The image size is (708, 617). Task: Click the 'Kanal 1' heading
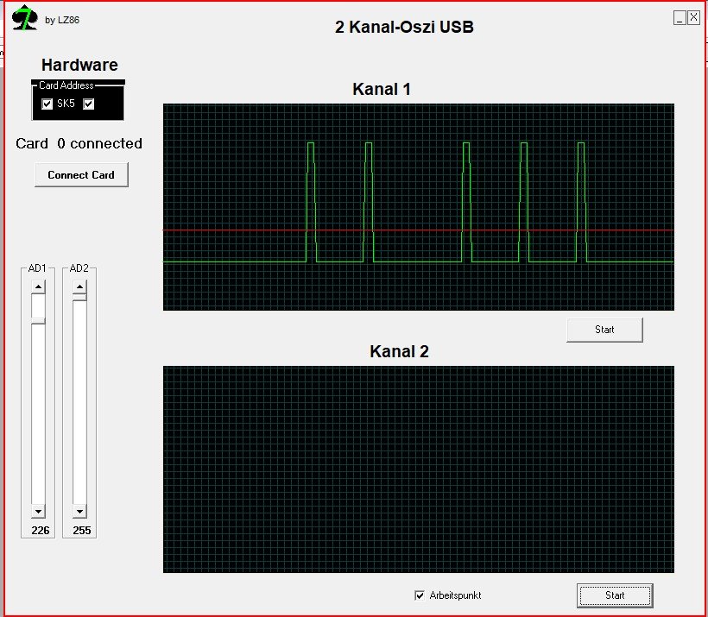(x=382, y=89)
